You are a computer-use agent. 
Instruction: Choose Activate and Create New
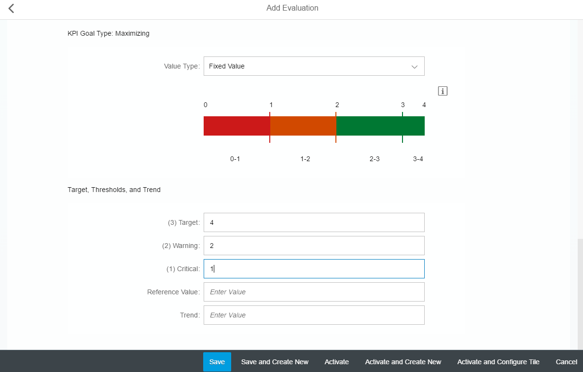point(403,362)
